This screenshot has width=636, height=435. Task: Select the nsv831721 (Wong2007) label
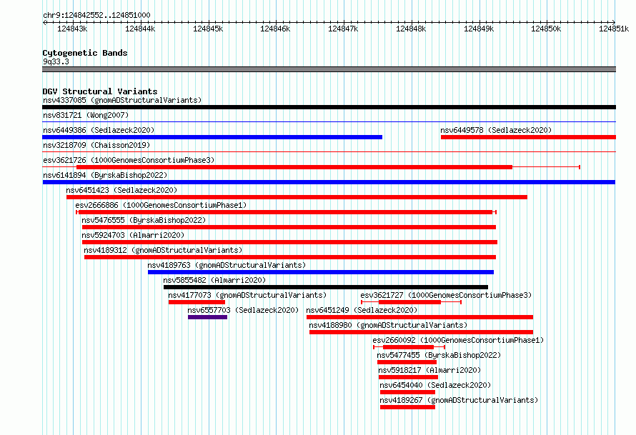[86, 115]
